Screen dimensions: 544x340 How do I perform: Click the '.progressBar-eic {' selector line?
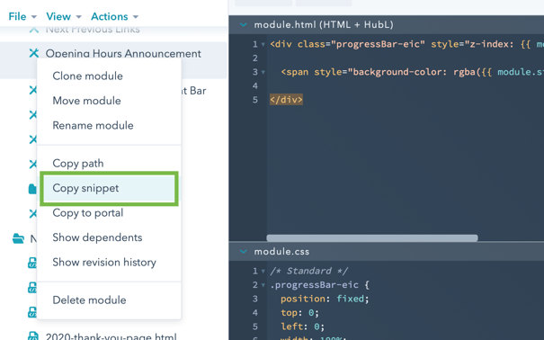click(319, 285)
